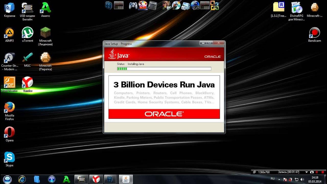The width and height of the screenshot is (327, 184).
Task: Open the USB-модем Билайн shortcut
Action: pyautogui.click(x=27, y=11)
